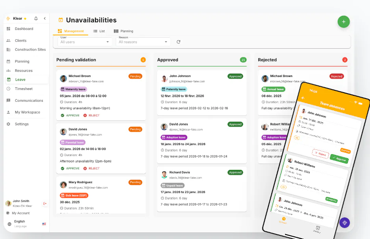Refresh the unavailabilities list
370x239 pixels.
[178, 42]
